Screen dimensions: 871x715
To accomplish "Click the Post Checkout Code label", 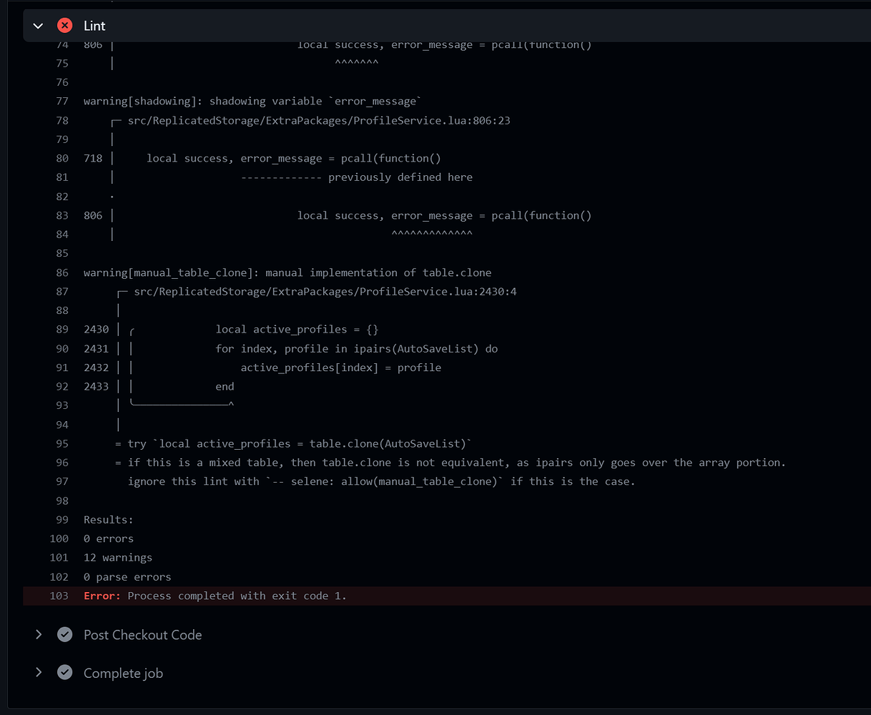I will tap(142, 635).
